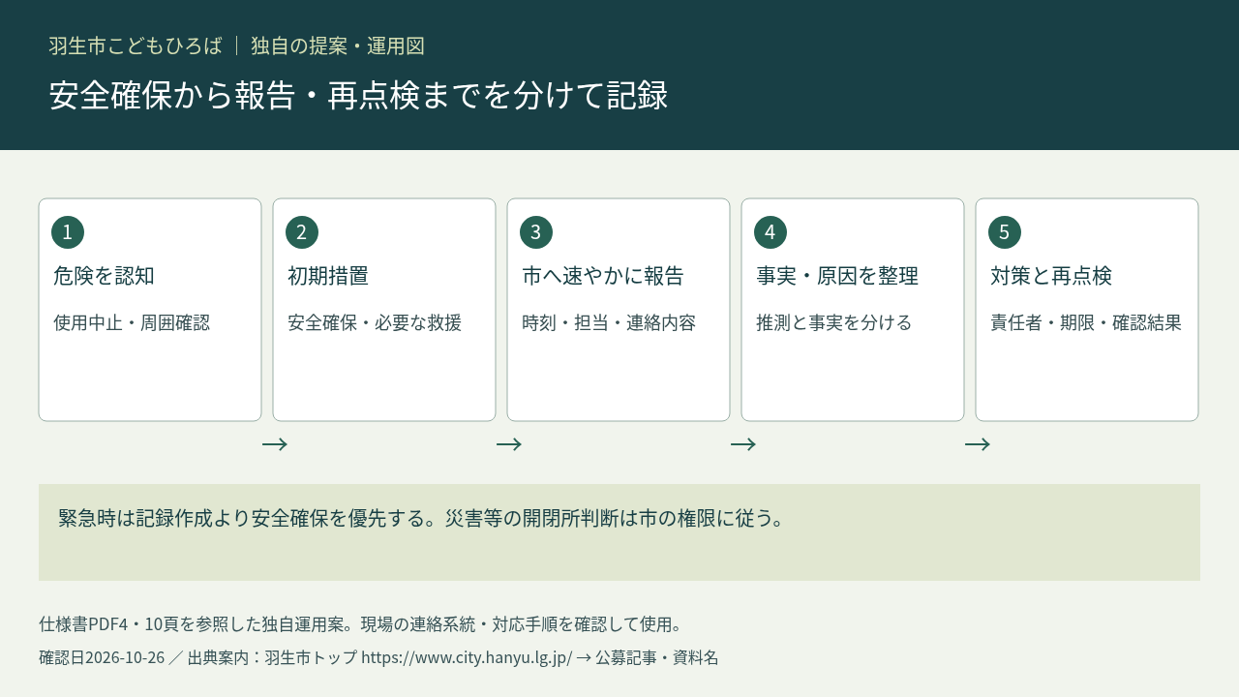Click the step 4 number badge
Screen dimensions: 1239x697
[771, 232]
